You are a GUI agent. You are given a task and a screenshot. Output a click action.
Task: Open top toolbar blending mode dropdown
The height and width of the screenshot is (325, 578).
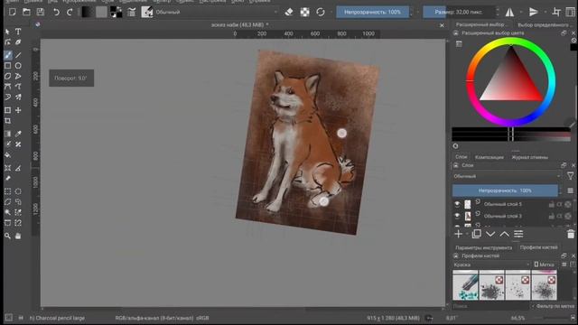(x=217, y=12)
